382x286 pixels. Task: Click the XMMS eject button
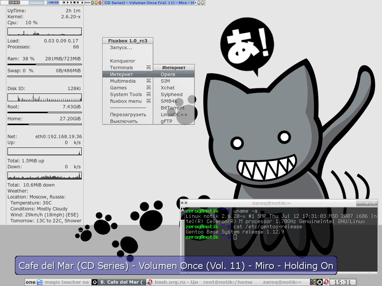(x=82, y=3)
